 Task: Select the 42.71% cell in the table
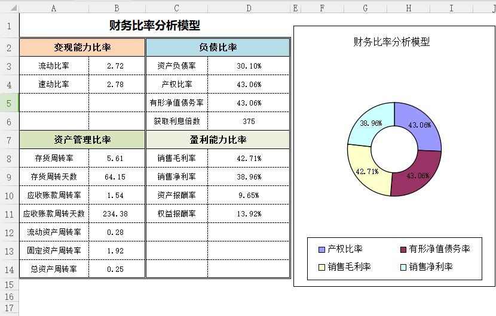pos(249,158)
